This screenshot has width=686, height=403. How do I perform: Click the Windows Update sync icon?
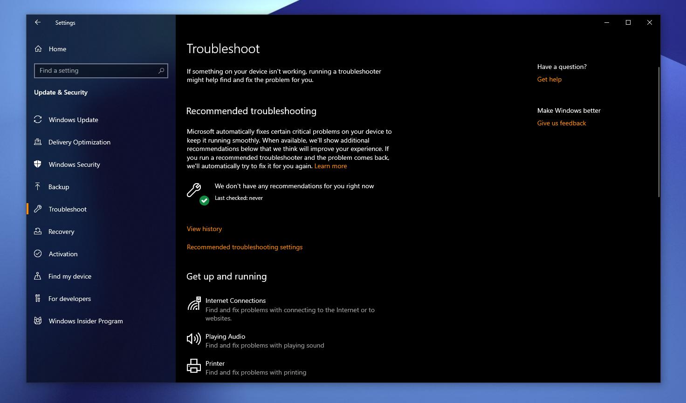point(38,120)
